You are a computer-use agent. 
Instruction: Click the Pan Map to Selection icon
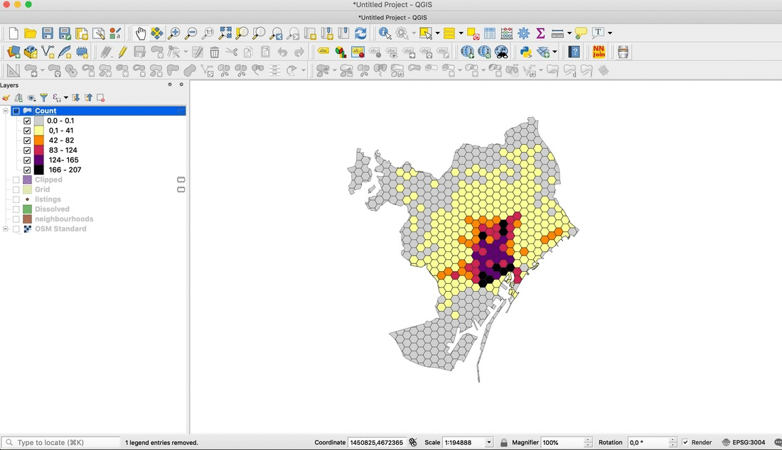pyautogui.click(x=157, y=33)
